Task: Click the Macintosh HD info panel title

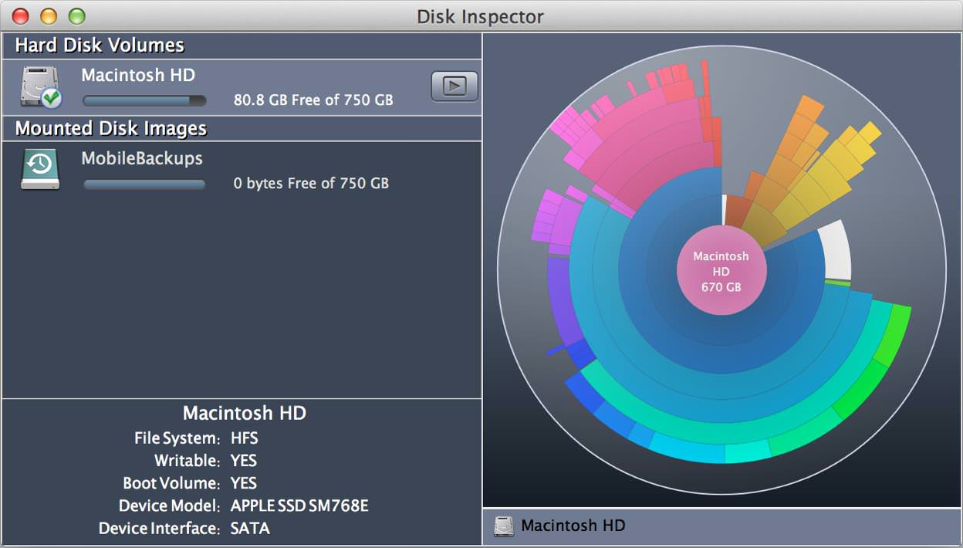Action: click(245, 413)
